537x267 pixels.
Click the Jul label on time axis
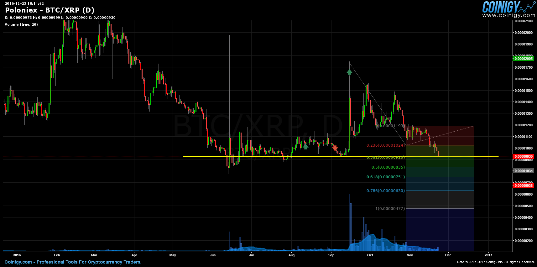pos(251,255)
